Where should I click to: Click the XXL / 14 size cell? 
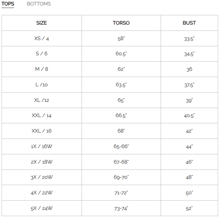tap(42, 115)
